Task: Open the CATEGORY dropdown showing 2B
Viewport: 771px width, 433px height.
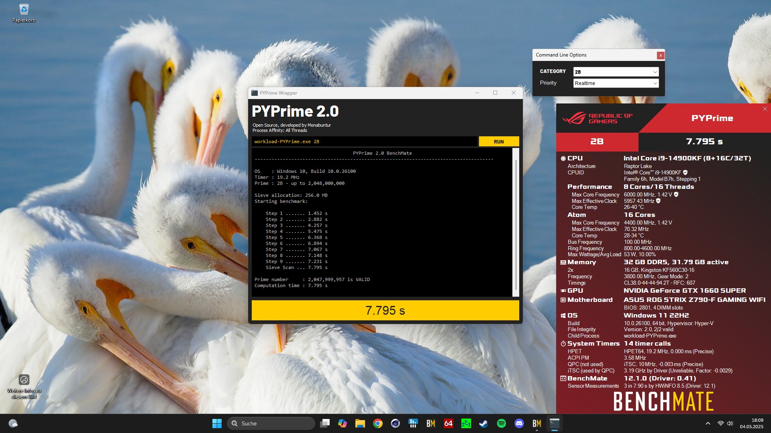Action: [616, 72]
